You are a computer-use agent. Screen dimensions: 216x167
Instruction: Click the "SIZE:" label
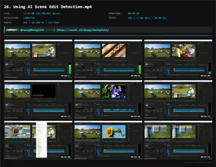7,13
